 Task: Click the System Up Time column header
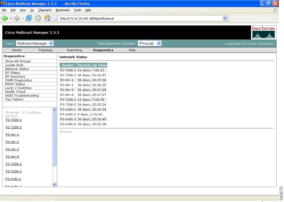point(92,65)
